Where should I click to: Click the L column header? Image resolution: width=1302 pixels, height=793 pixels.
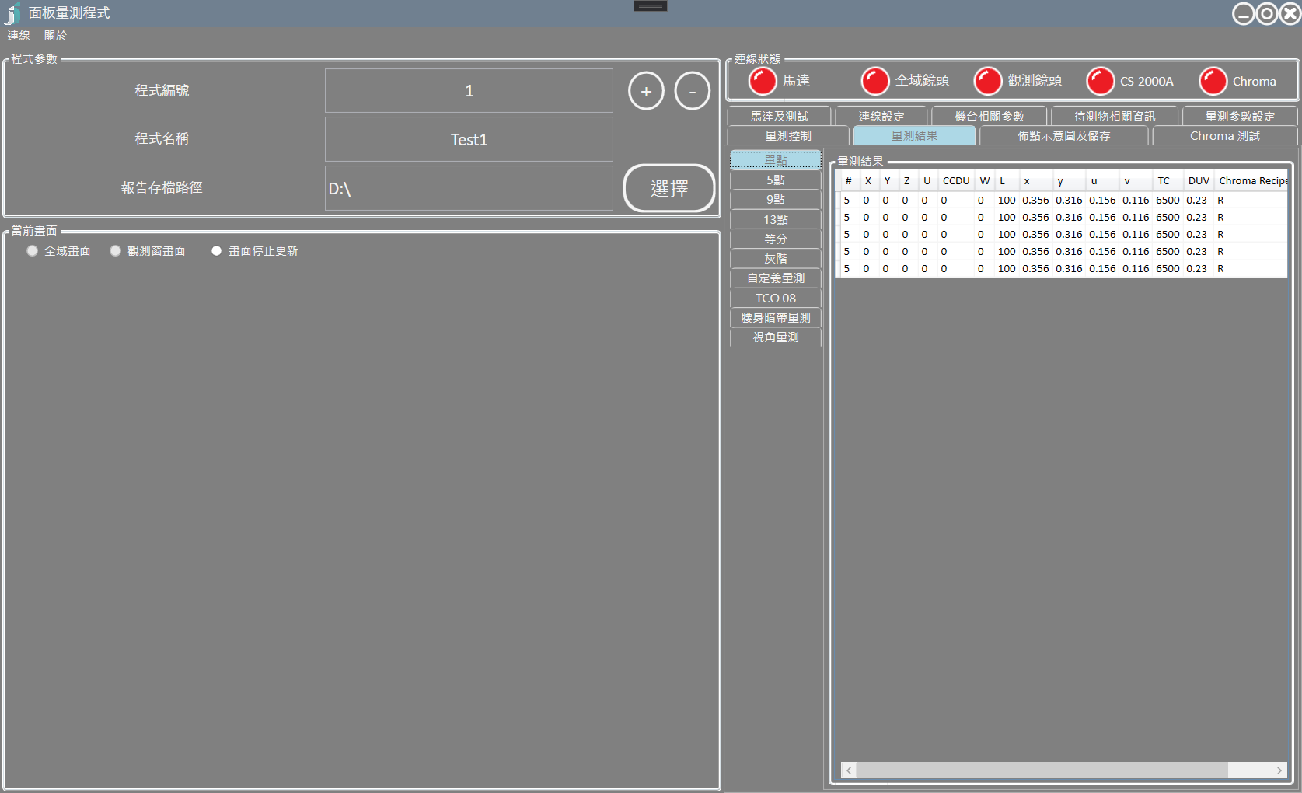coord(1006,181)
